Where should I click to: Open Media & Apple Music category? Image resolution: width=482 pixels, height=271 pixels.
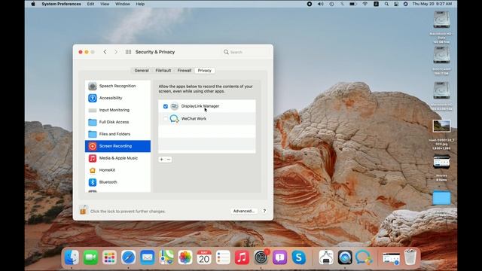[x=117, y=158]
